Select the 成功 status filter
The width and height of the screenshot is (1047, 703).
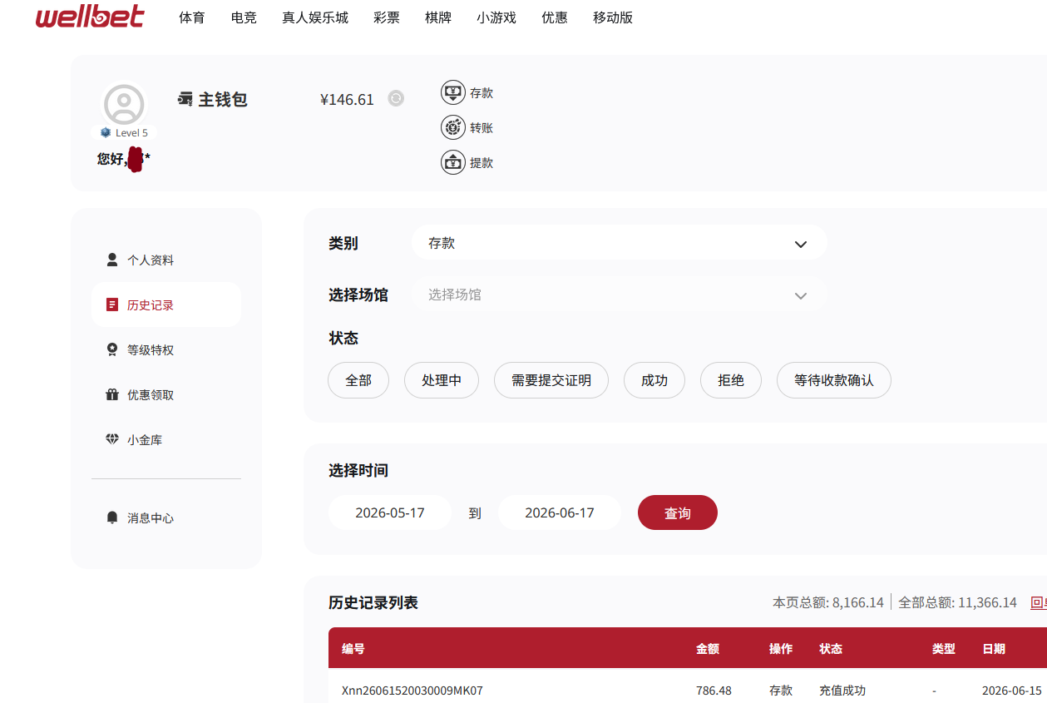654,380
